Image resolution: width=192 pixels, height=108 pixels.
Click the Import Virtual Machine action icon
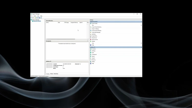(x=91, y=27)
